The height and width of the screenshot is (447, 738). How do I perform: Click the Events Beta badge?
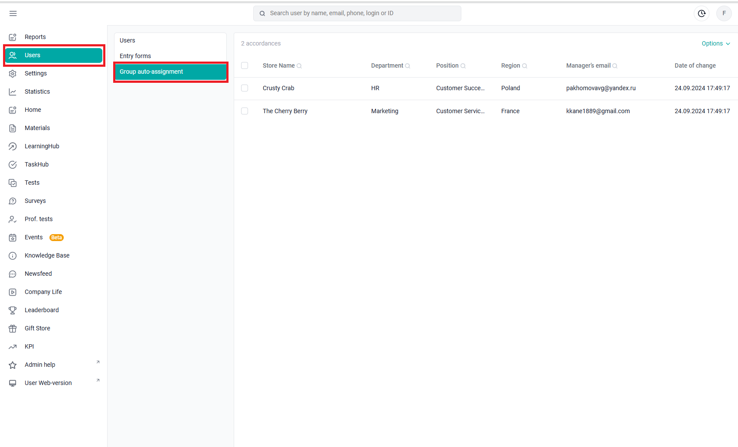[x=56, y=238]
